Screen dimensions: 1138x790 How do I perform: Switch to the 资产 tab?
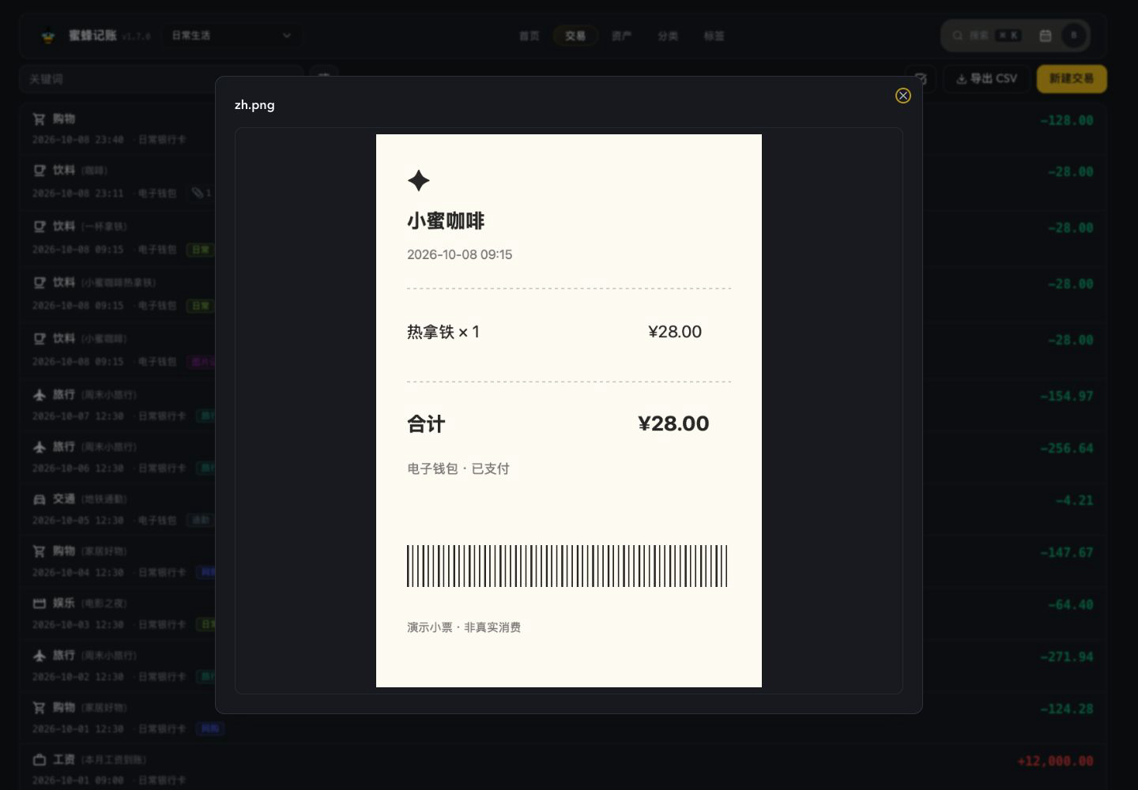point(621,36)
